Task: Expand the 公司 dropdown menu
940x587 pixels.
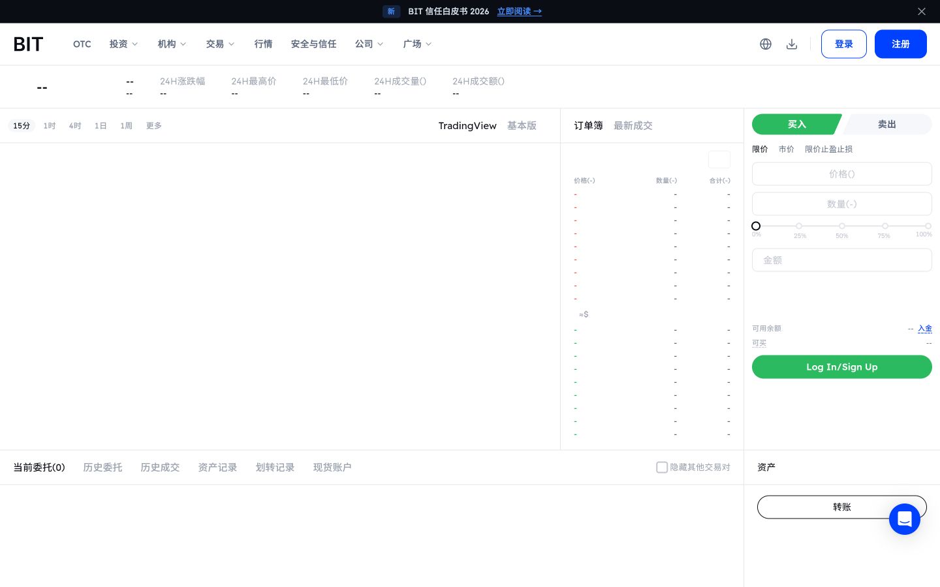Action: pyautogui.click(x=369, y=44)
